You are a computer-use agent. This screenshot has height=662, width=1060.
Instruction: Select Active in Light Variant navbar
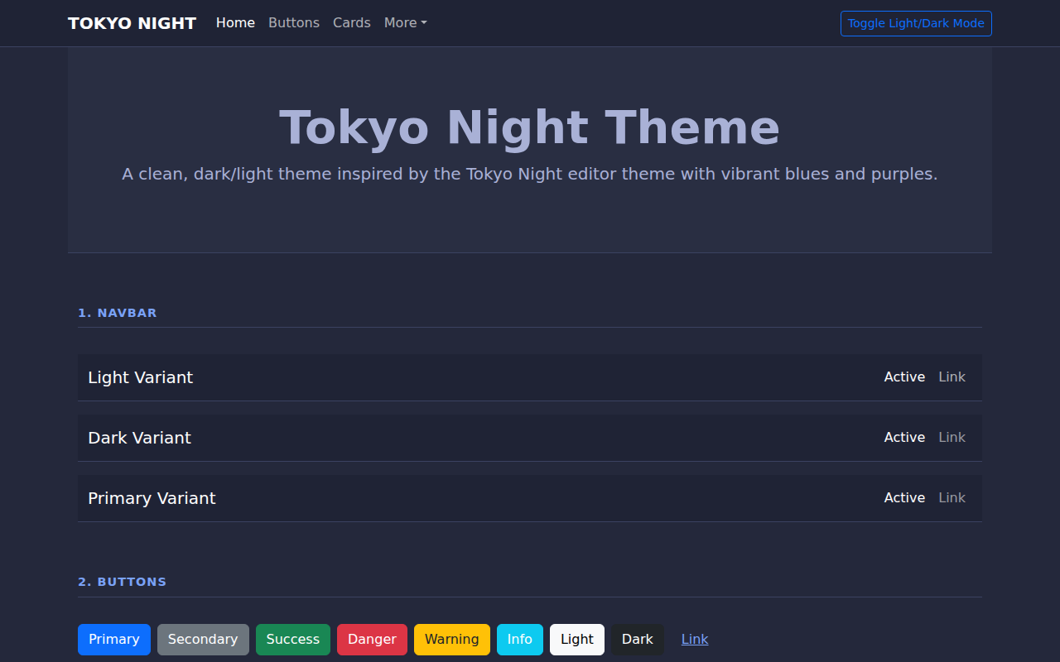904,377
